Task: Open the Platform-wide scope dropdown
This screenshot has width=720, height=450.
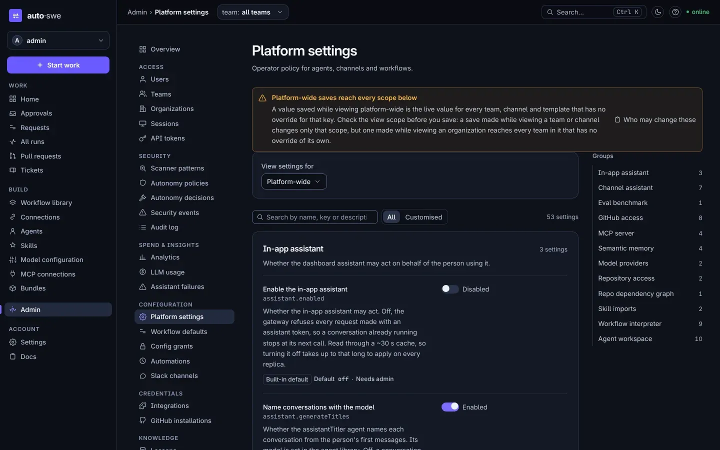Action: [x=294, y=181]
